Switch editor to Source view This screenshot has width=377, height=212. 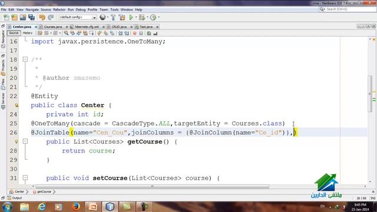click(14, 33)
